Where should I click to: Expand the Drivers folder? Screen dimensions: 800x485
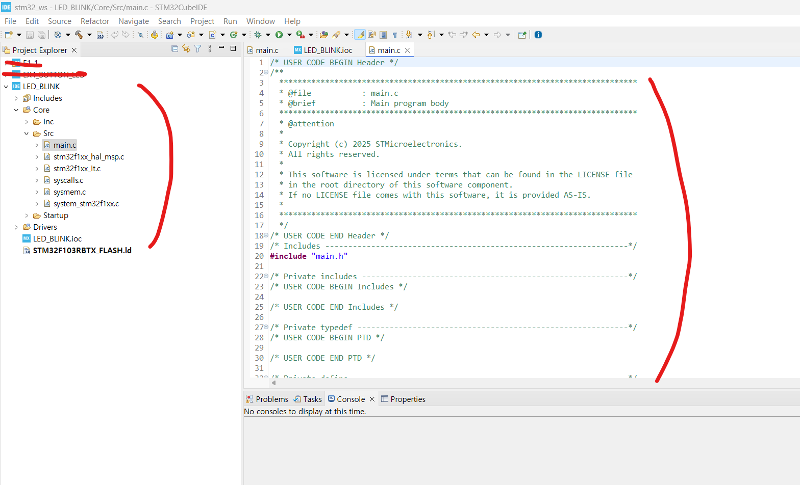pos(16,227)
